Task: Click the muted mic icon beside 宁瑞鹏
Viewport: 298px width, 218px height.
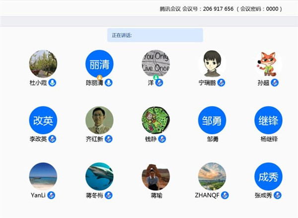Action: pos(222,83)
